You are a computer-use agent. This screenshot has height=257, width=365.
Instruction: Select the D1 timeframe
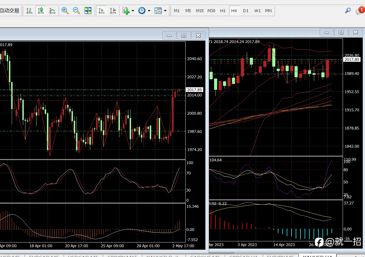(246, 11)
